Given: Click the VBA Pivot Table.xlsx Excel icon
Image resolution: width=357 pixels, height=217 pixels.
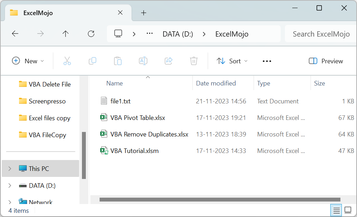Looking at the screenshot, I should (x=104, y=117).
